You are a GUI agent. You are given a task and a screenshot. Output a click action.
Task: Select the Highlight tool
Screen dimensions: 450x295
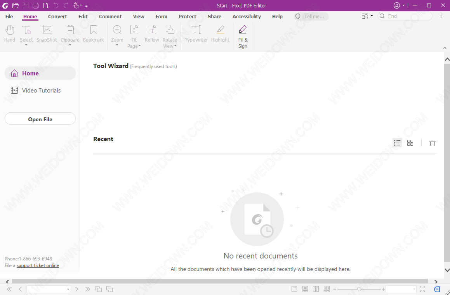pyautogui.click(x=221, y=33)
